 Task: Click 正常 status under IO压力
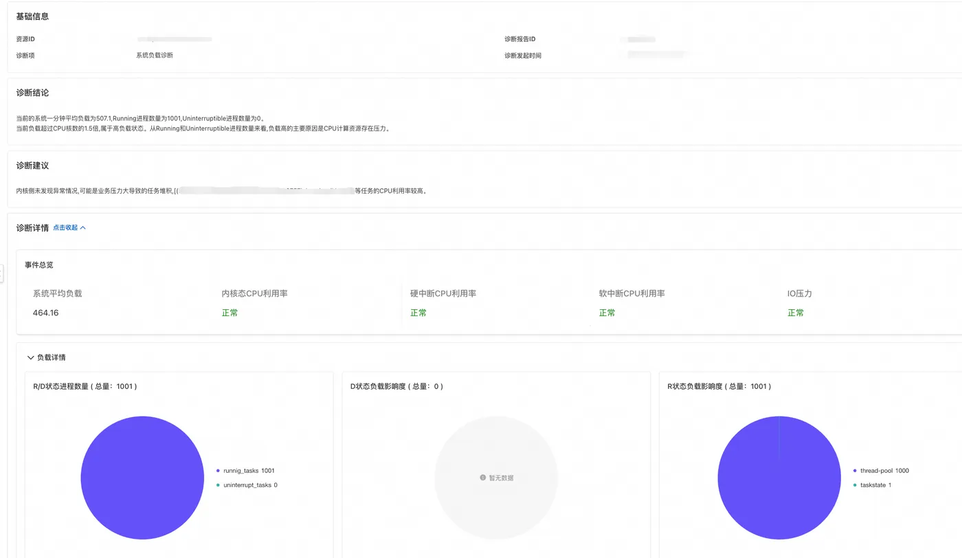click(796, 313)
